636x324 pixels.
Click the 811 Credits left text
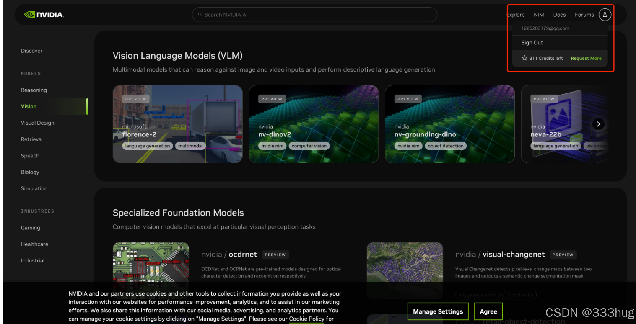coord(546,58)
